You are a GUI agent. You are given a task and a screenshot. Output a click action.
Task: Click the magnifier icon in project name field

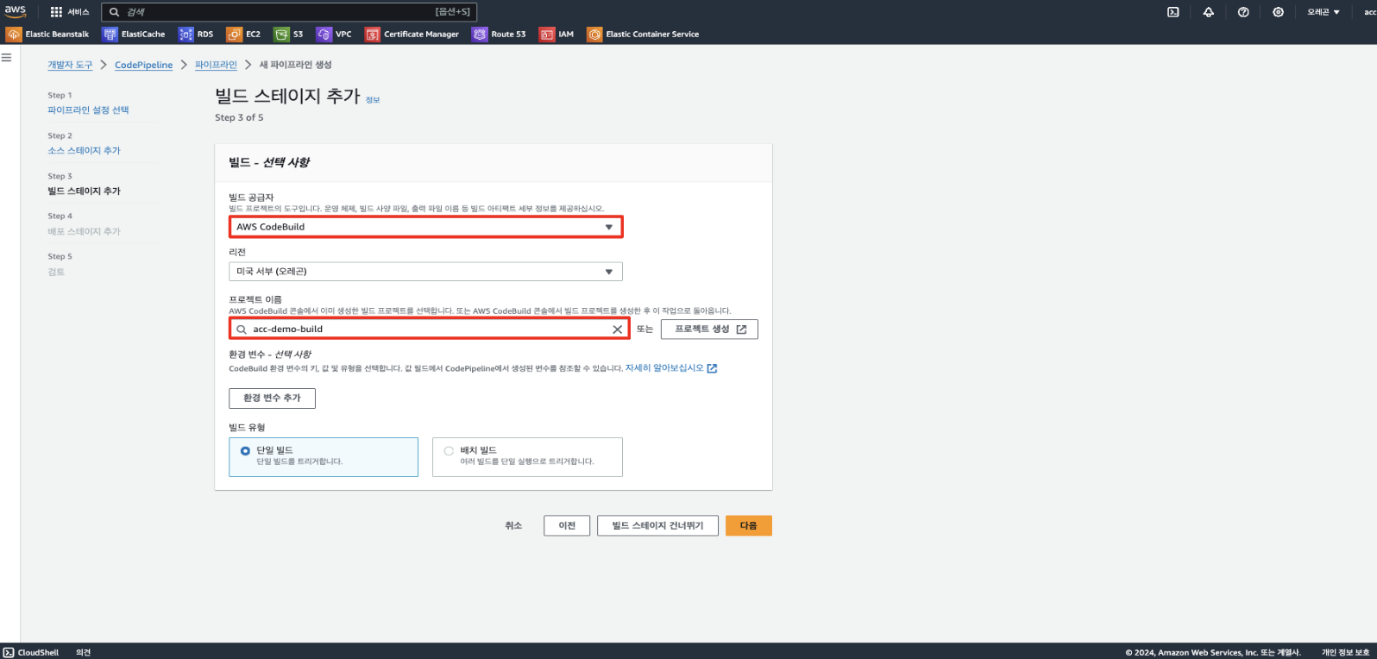[242, 329]
